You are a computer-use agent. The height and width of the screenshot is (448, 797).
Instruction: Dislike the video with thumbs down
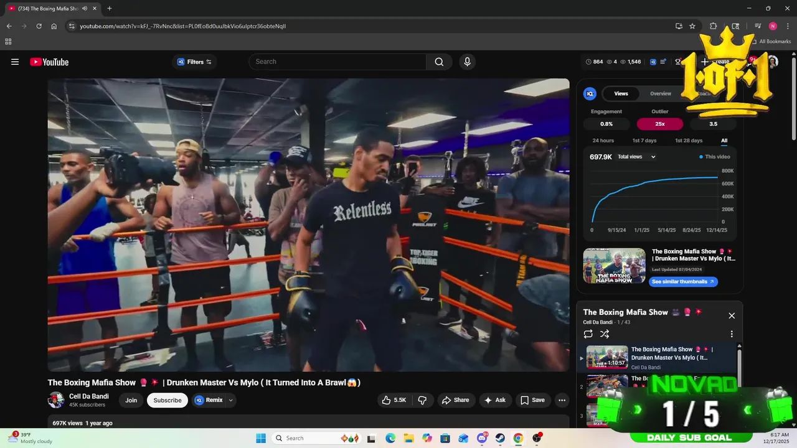click(422, 400)
